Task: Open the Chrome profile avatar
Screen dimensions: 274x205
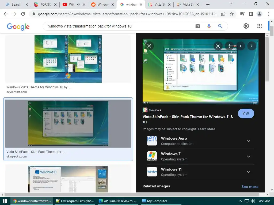Action: 260,14
